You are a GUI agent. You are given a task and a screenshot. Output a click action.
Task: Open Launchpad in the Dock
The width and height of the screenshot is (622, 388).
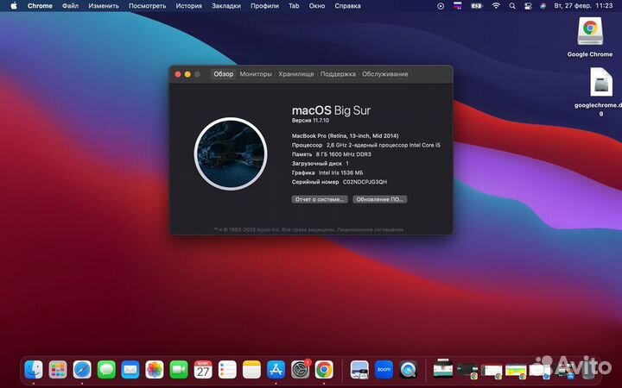click(58, 370)
